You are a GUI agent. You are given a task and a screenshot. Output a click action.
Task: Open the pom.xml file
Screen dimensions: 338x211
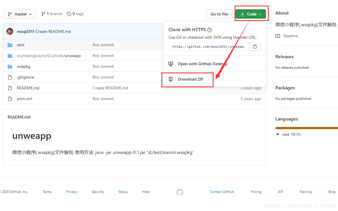(x=24, y=99)
